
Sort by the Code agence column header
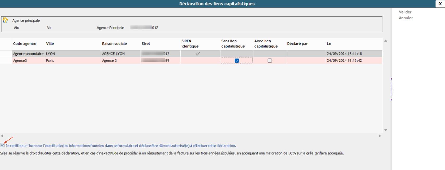(25, 44)
